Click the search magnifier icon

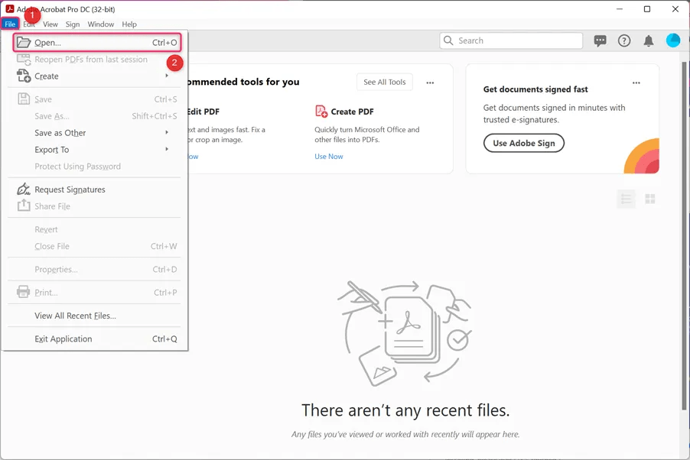pos(448,40)
